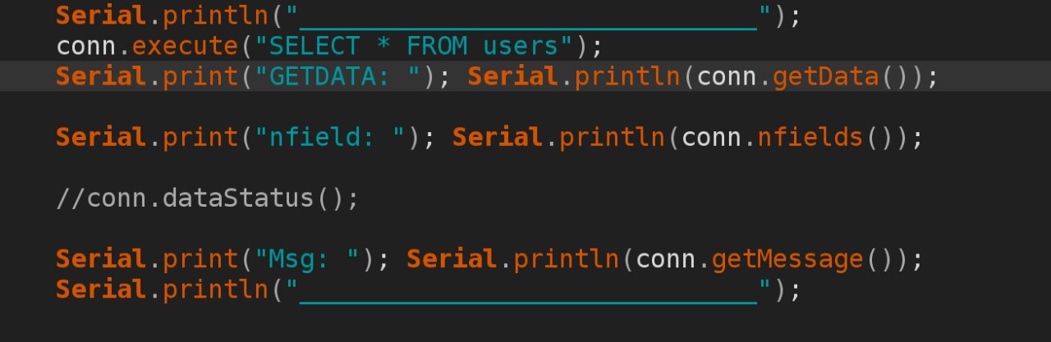
Task: Click println before conn.getMessage
Action: tap(567, 259)
